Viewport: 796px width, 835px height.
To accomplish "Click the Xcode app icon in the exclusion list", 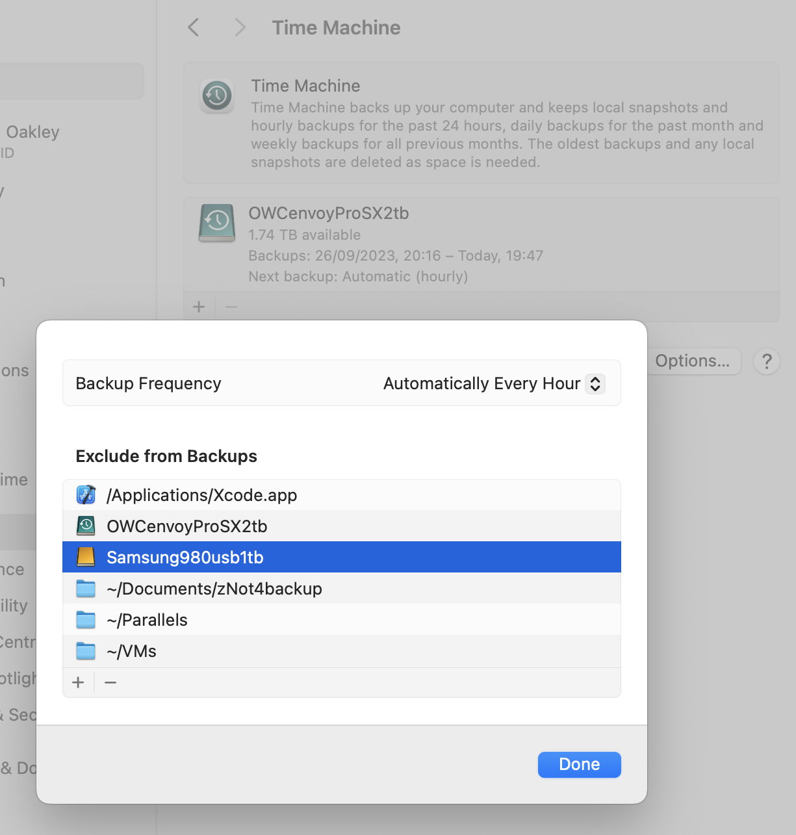I will pos(85,495).
